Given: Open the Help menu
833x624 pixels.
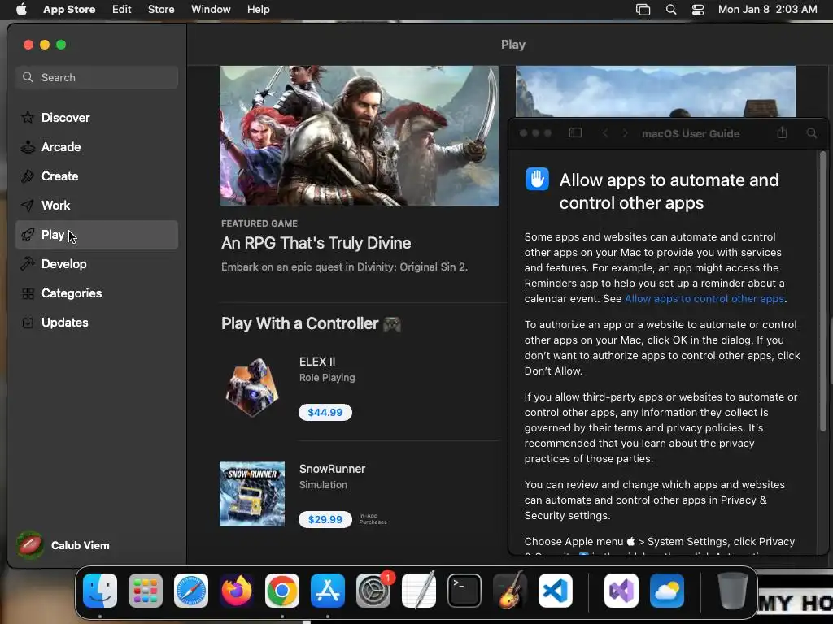Looking at the screenshot, I should (x=258, y=10).
